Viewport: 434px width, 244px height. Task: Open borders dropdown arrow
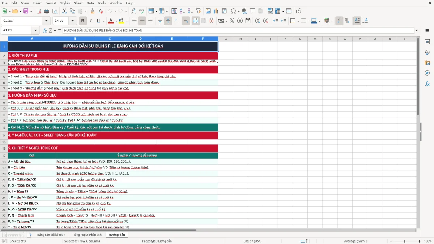[x=298, y=21]
